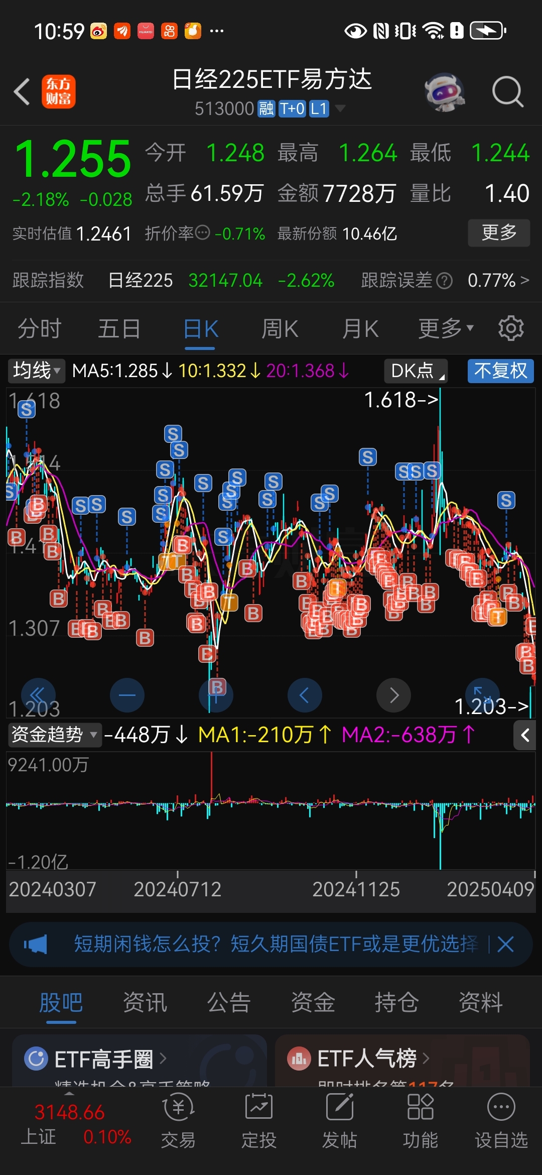Open the 均线 indicator dropdown
This screenshot has width=542, height=1175.
(37, 371)
